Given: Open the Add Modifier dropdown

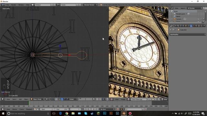Looking at the screenshot, I should (x=188, y=34).
